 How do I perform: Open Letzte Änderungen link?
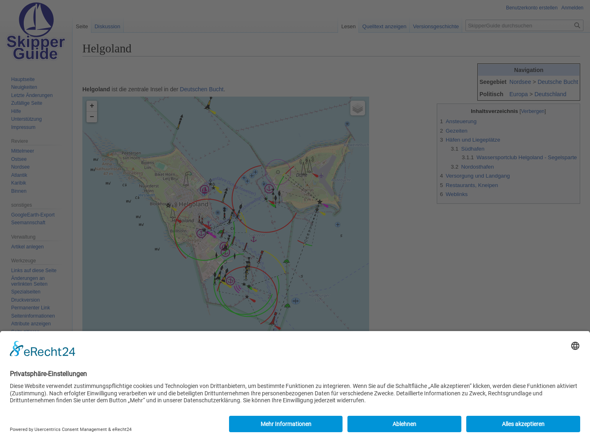pos(32,95)
